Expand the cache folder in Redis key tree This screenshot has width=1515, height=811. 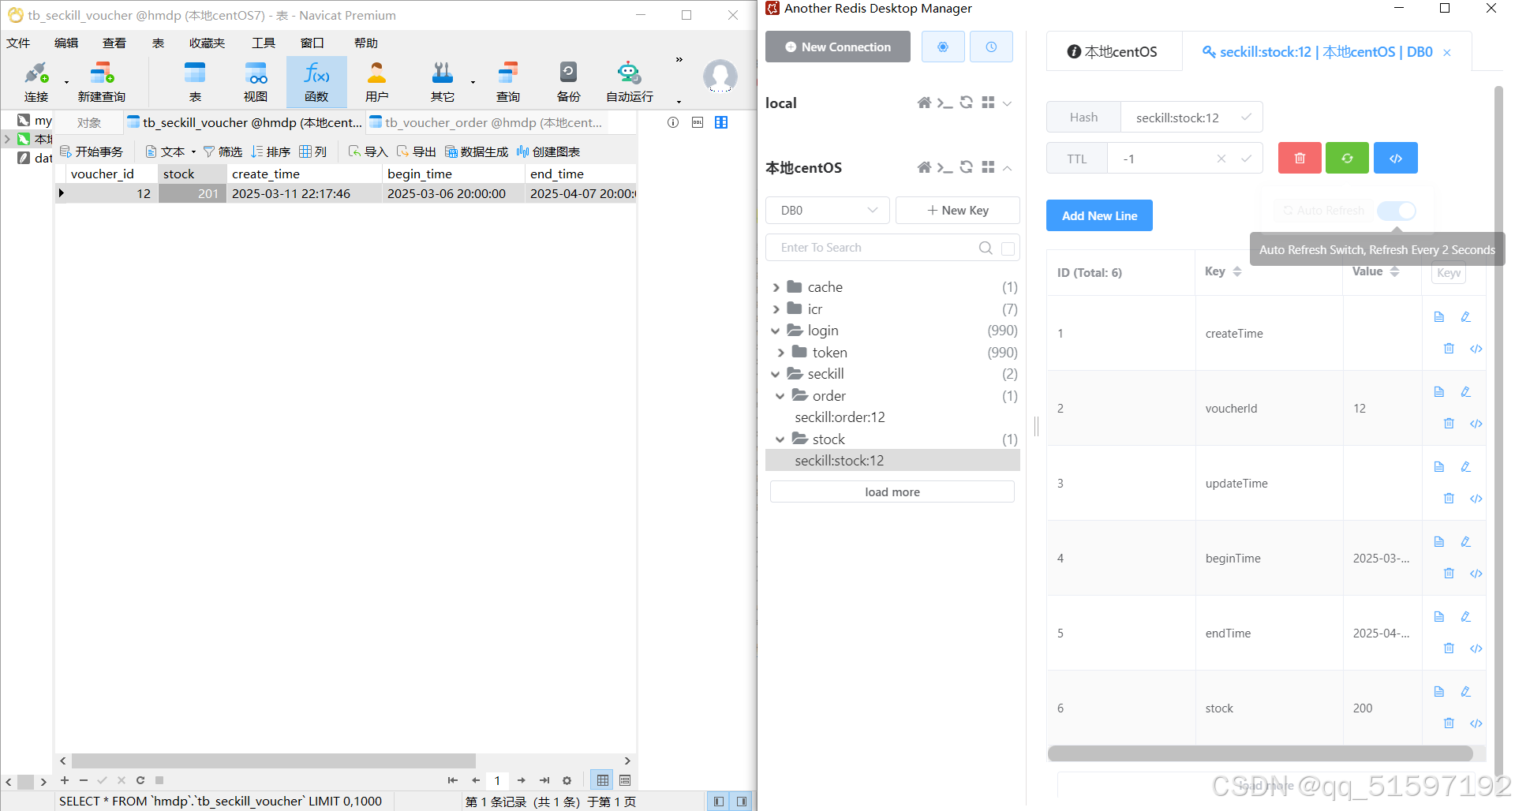tap(776, 287)
